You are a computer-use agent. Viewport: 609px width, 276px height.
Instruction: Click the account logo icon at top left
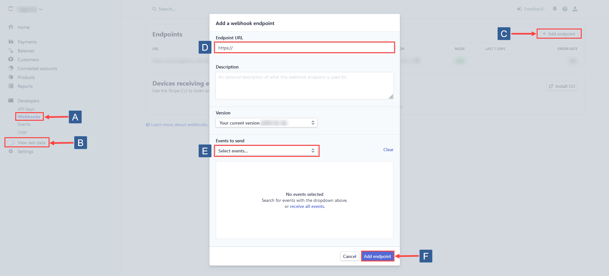click(x=11, y=9)
